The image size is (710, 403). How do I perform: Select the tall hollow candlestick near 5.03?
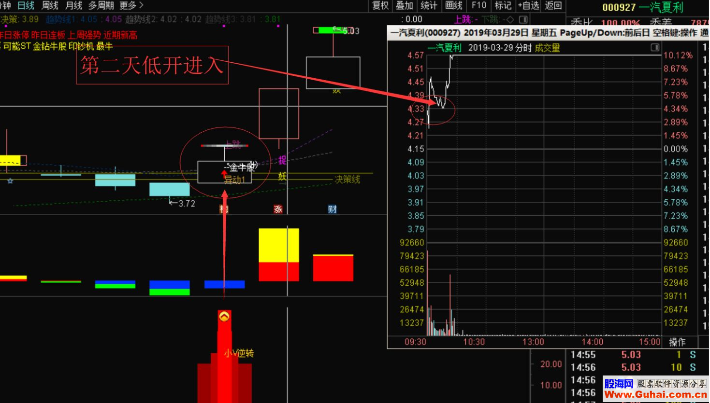pyautogui.click(x=333, y=72)
